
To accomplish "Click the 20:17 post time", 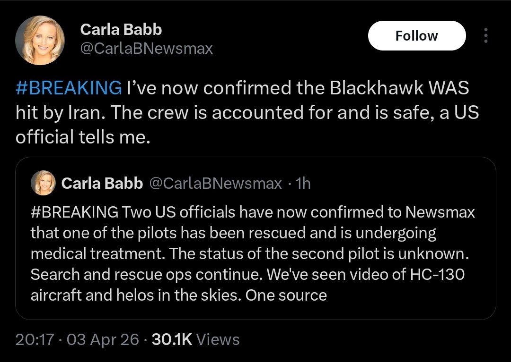I will coord(35,339).
